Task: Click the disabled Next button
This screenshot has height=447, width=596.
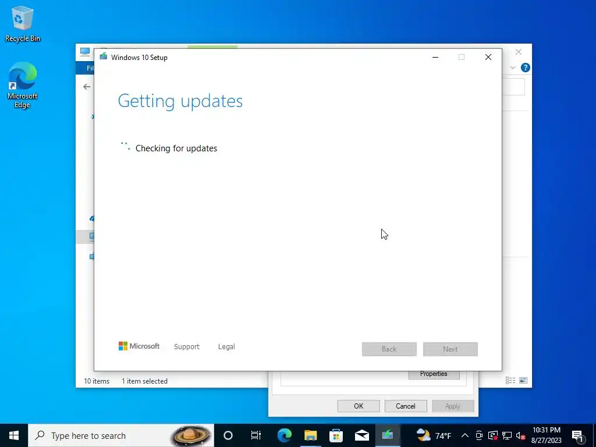Action: coord(450,349)
